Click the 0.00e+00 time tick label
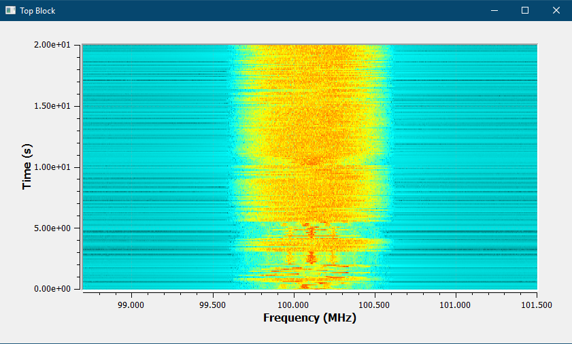This screenshot has height=344, width=572. pyautogui.click(x=56, y=289)
